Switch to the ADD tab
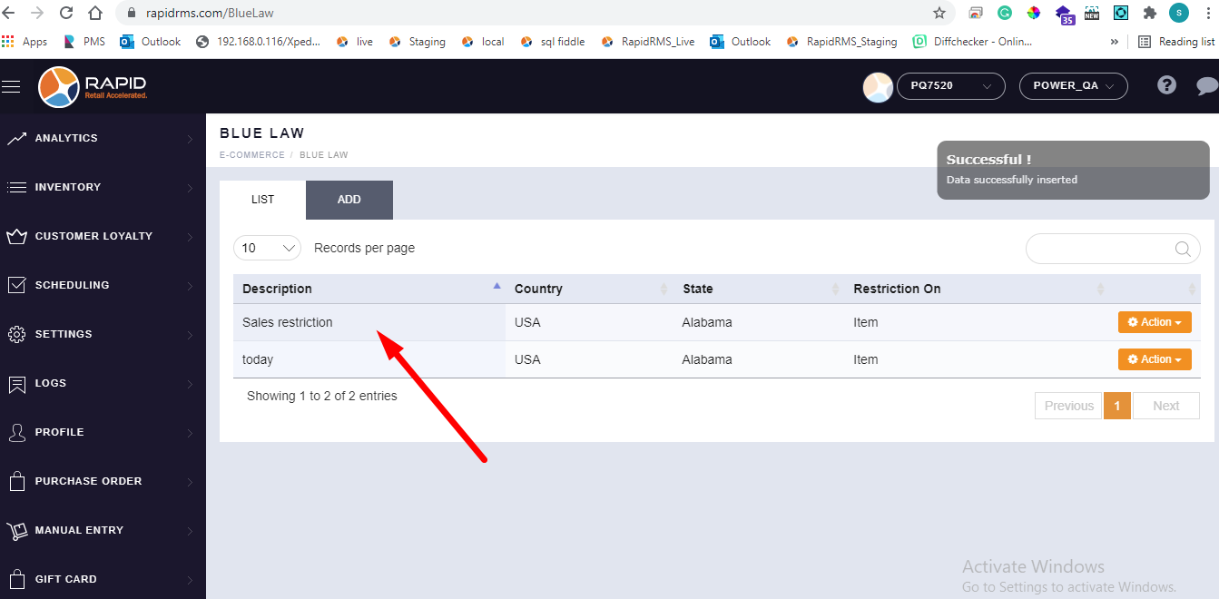The height and width of the screenshot is (599, 1219). pos(349,200)
